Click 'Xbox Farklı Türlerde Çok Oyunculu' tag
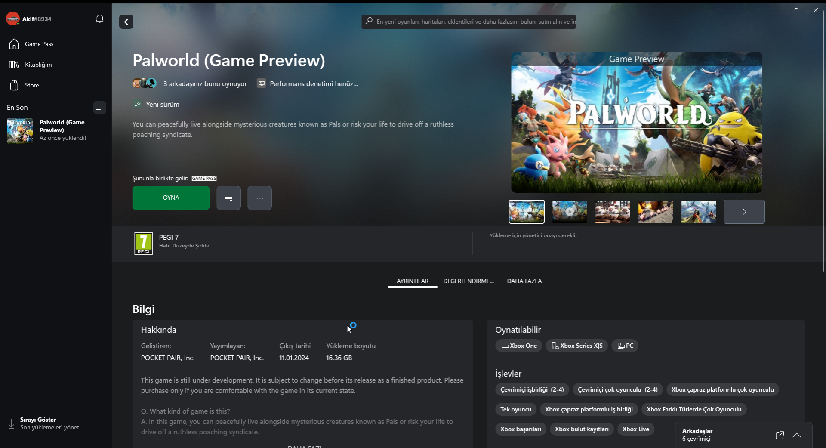 click(x=694, y=409)
